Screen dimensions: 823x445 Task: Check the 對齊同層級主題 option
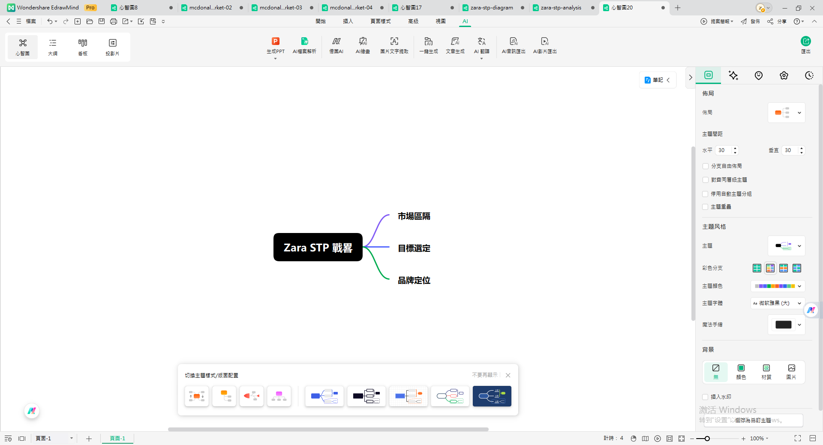pos(706,180)
